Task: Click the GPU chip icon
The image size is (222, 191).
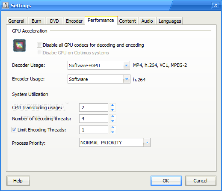Action: (x=19, y=45)
